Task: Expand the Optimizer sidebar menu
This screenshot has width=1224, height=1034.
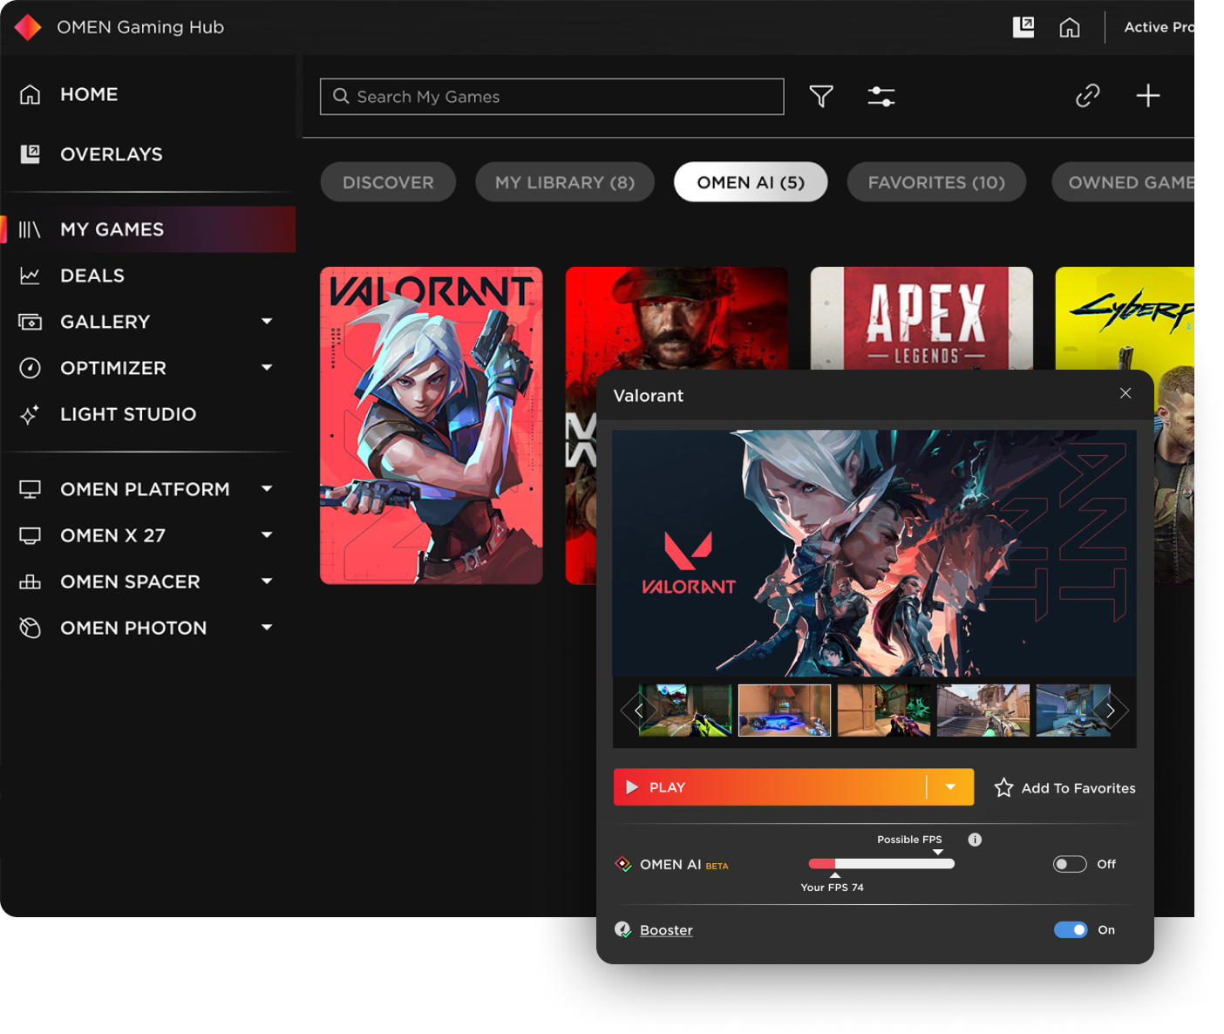Action: (x=267, y=368)
